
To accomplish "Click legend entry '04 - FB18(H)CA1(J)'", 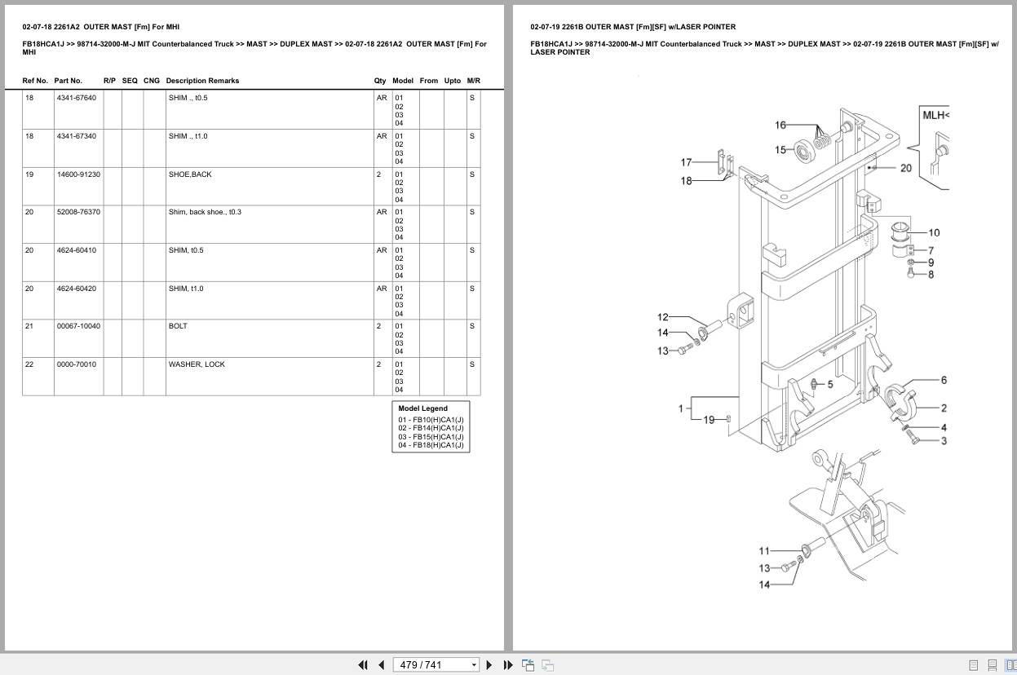I will pos(431,445).
